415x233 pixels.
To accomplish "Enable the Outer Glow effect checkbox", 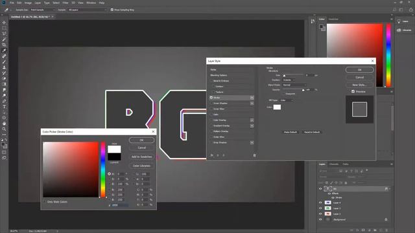I will click(x=211, y=137).
